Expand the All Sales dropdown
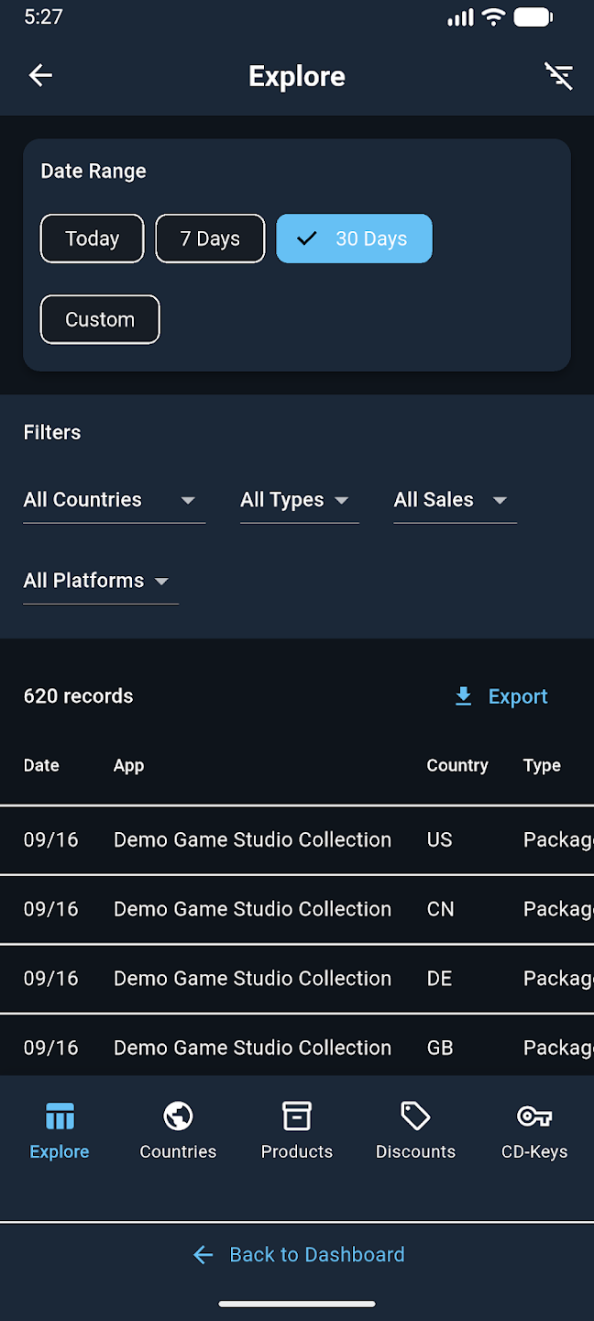594x1321 pixels. pyautogui.click(x=455, y=500)
